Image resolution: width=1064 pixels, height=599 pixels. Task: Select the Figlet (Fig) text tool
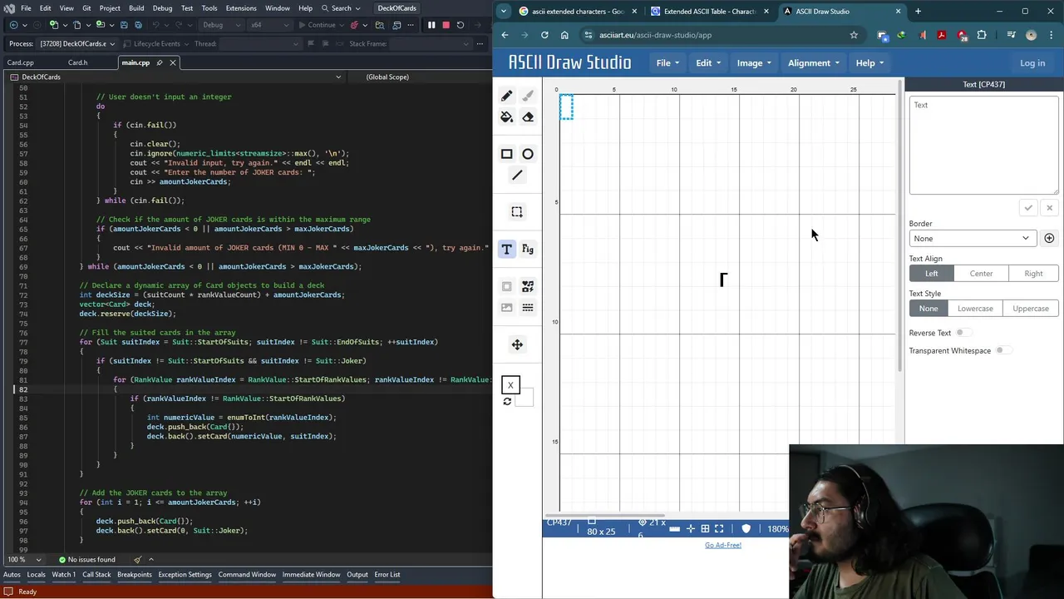coord(528,249)
